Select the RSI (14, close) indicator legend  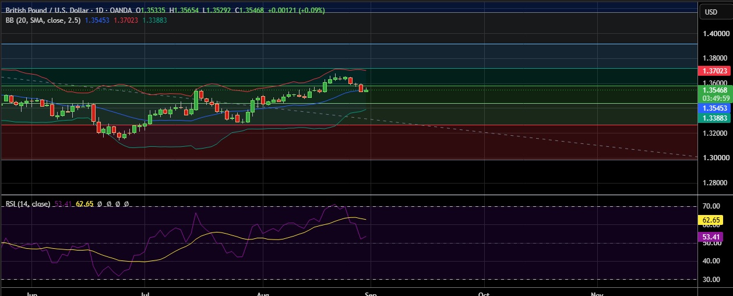(x=27, y=204)
